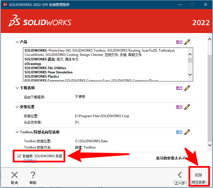Click the pencil icon beside Toolbox 更改
The image size is (213, 188).
click(x=187, y=132)
